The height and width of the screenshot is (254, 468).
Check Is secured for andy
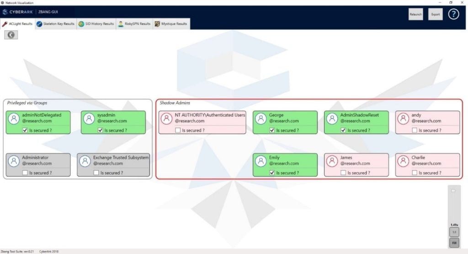coord(415,130)
